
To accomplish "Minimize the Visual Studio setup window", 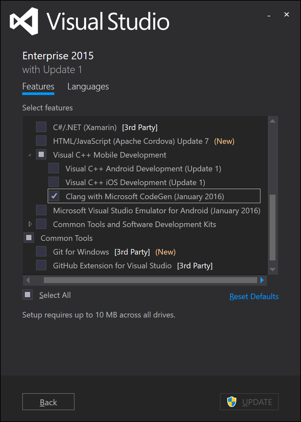I will click(268, 16).
